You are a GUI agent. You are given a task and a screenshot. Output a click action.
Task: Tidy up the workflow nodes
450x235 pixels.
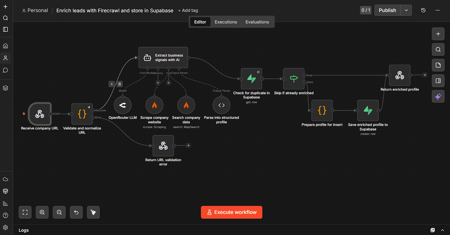pyautogui.click(x=93, y=212)
